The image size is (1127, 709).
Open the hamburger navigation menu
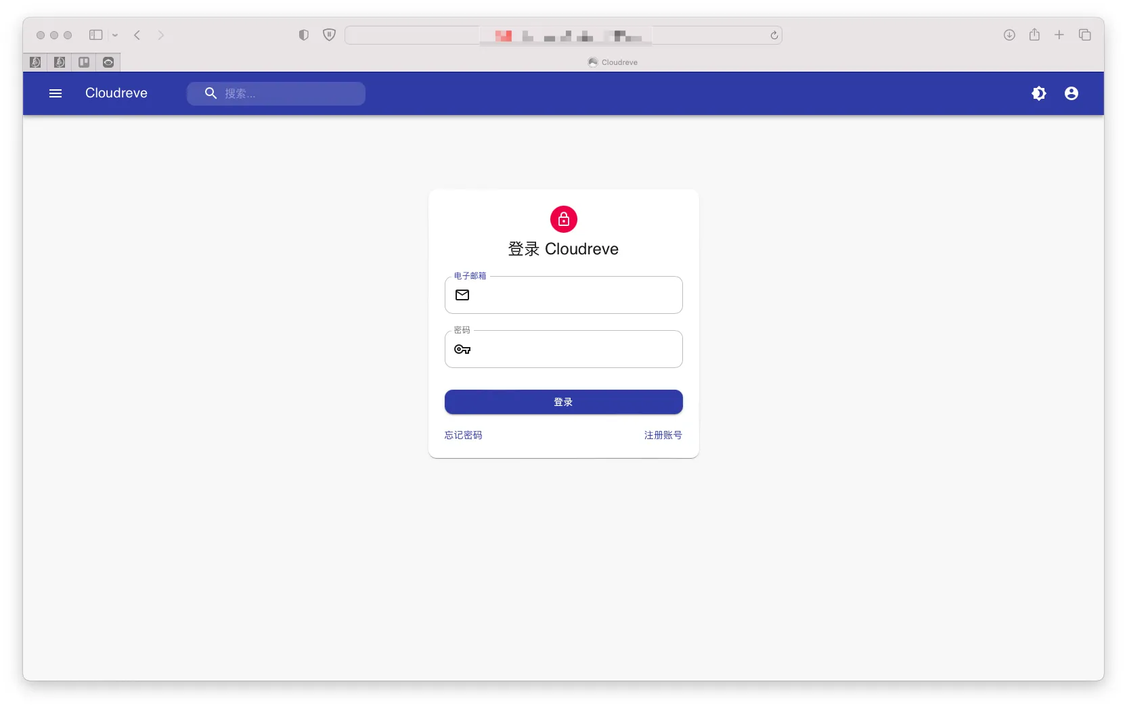56,93
